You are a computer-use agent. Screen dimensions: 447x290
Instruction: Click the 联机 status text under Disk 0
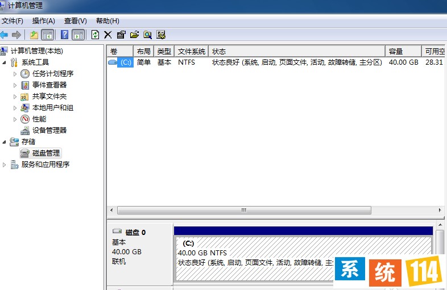(x=119, y=261)
